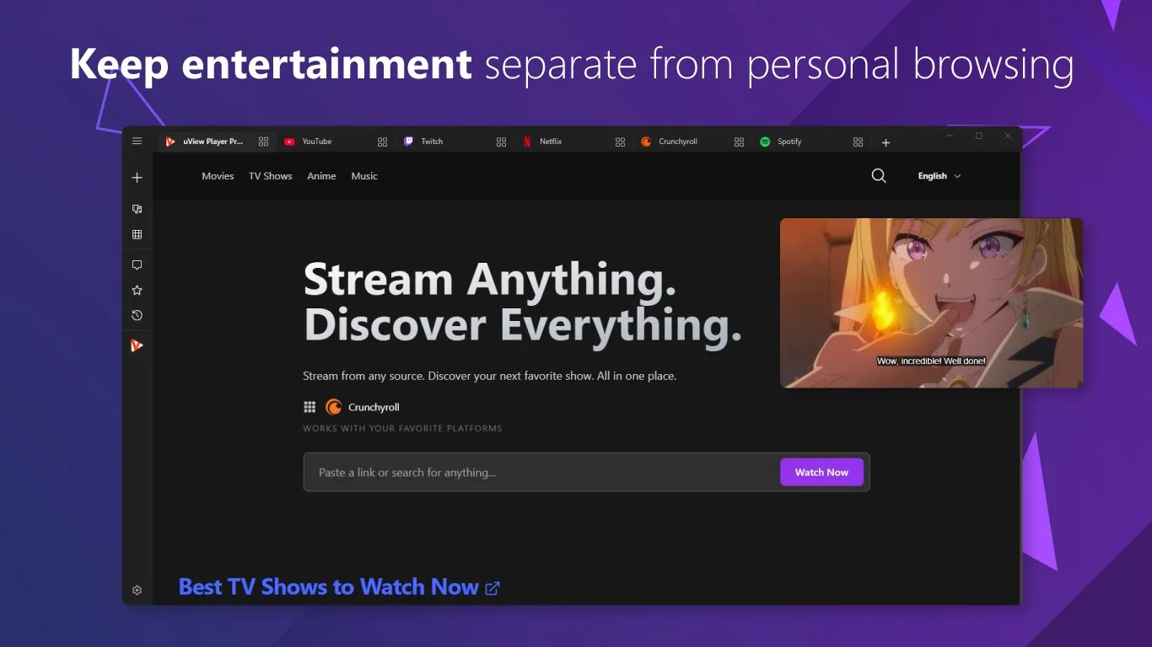Open the TV Shows menu item

[x=271, y=176]
